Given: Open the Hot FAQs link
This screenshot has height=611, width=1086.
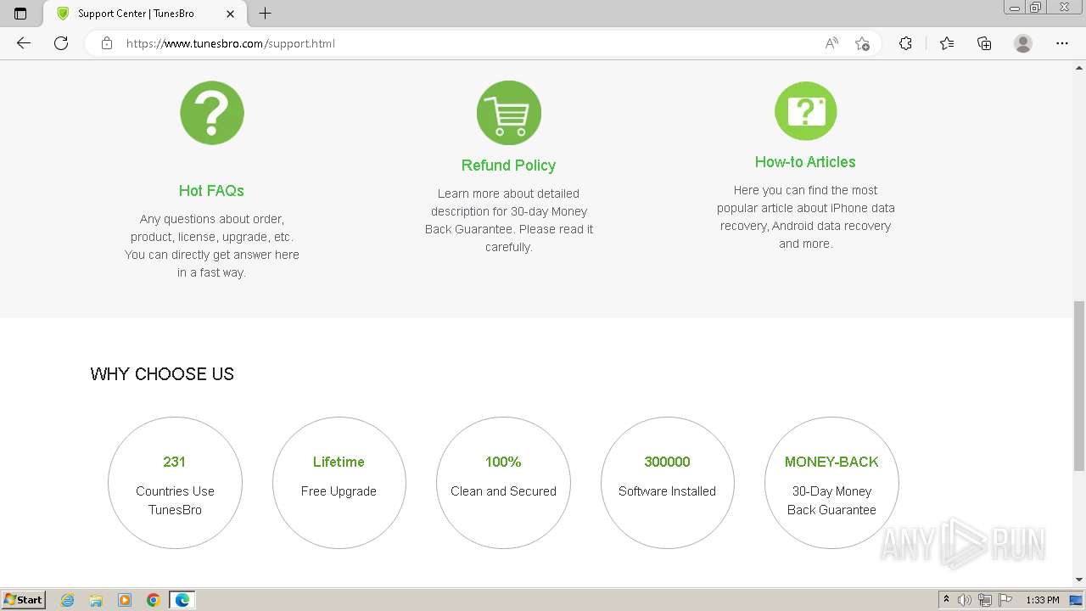Looking at the screenshot, I should coord(211,191).
